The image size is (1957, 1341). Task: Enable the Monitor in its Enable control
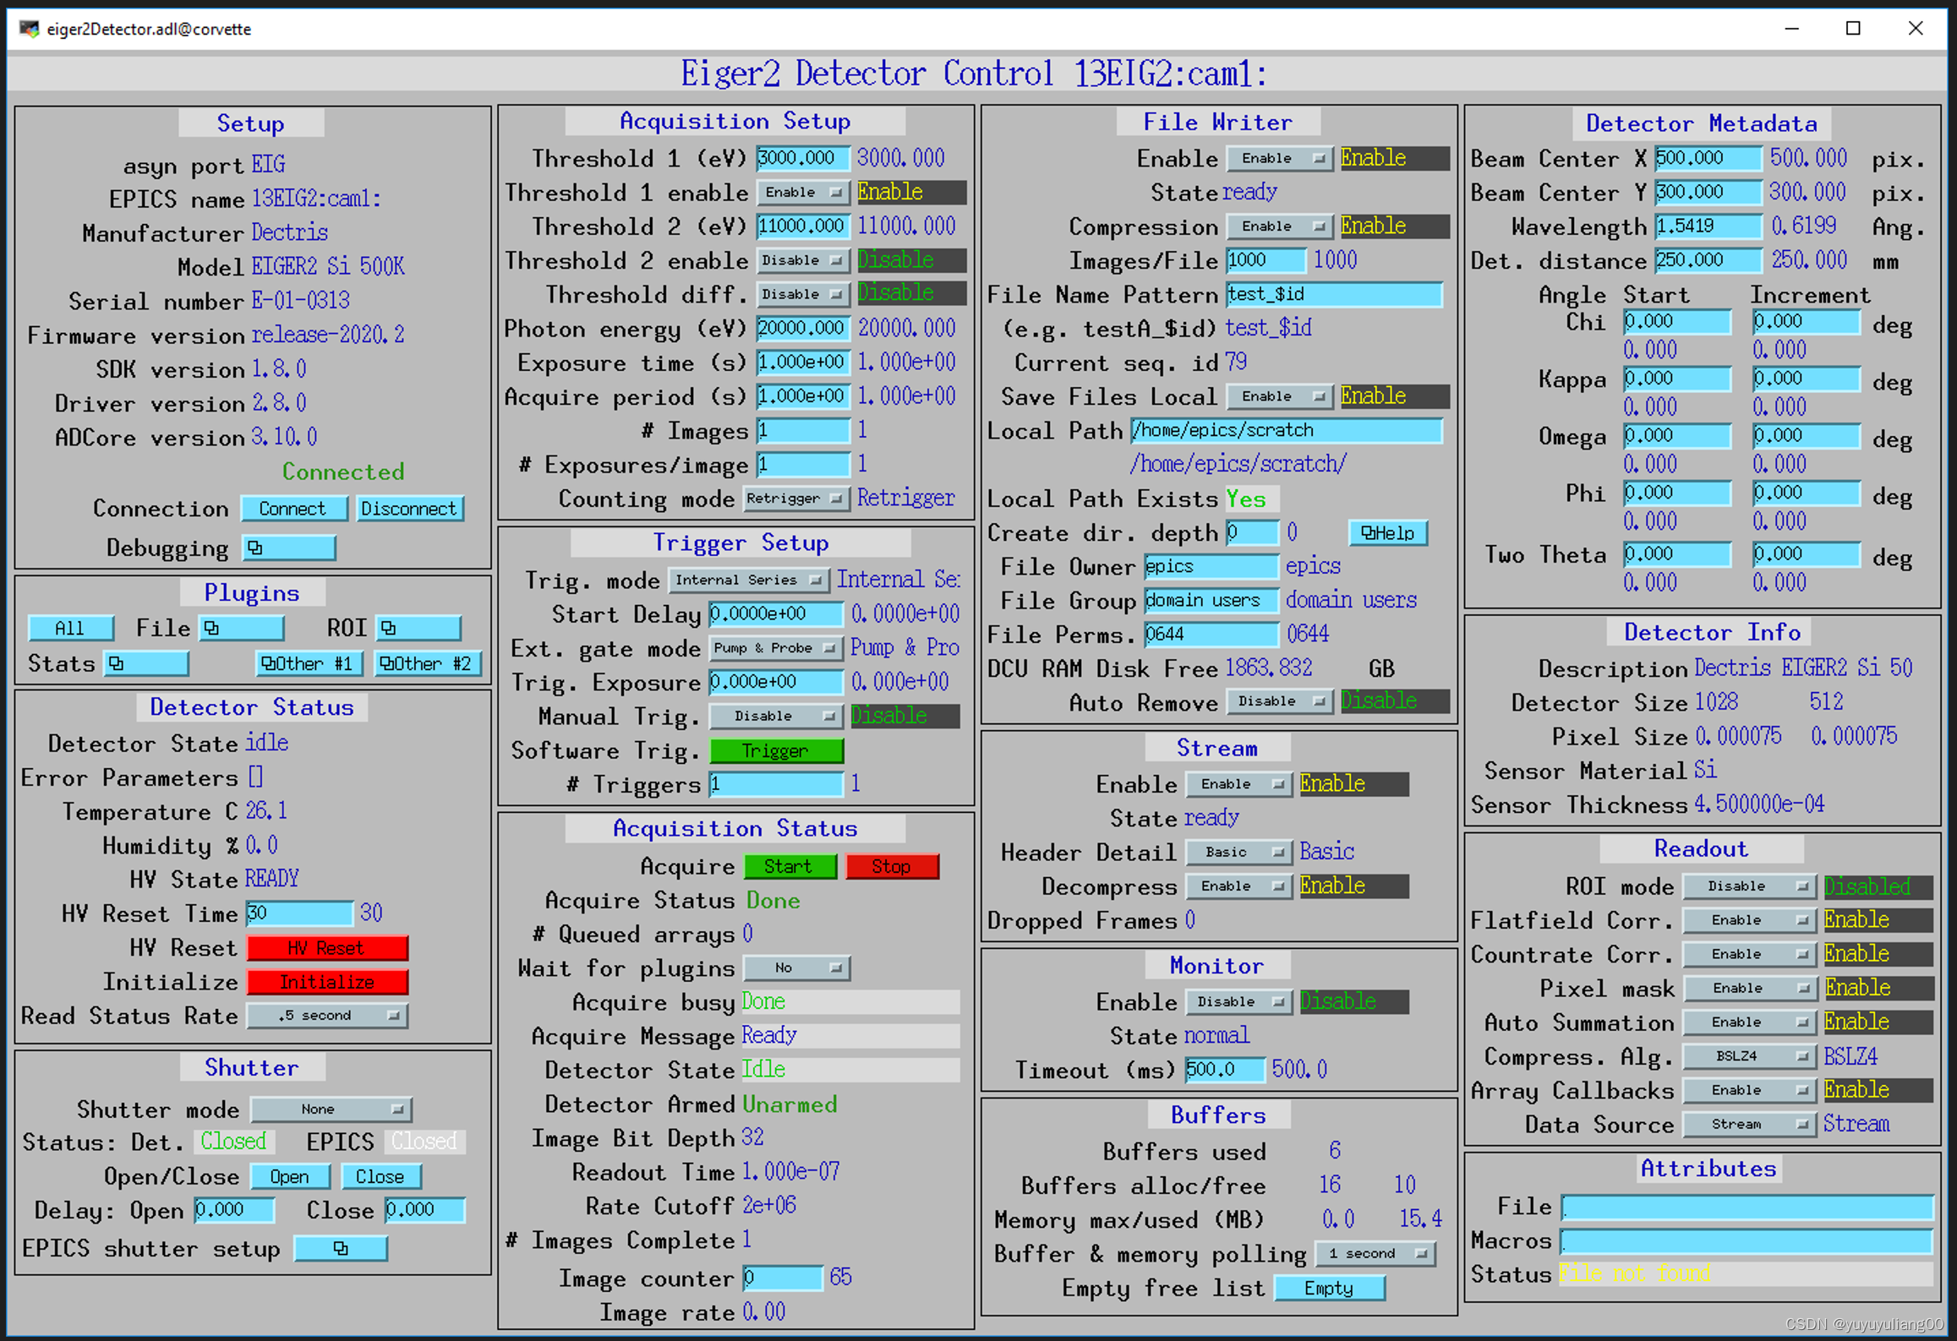pyautogui.click(x=1238, y=1001)
